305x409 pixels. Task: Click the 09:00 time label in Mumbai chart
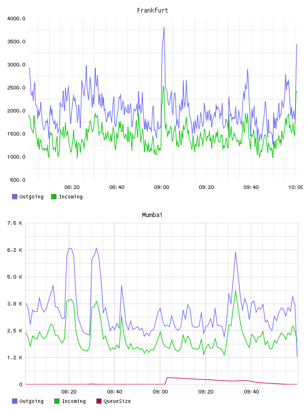[160, 392]
